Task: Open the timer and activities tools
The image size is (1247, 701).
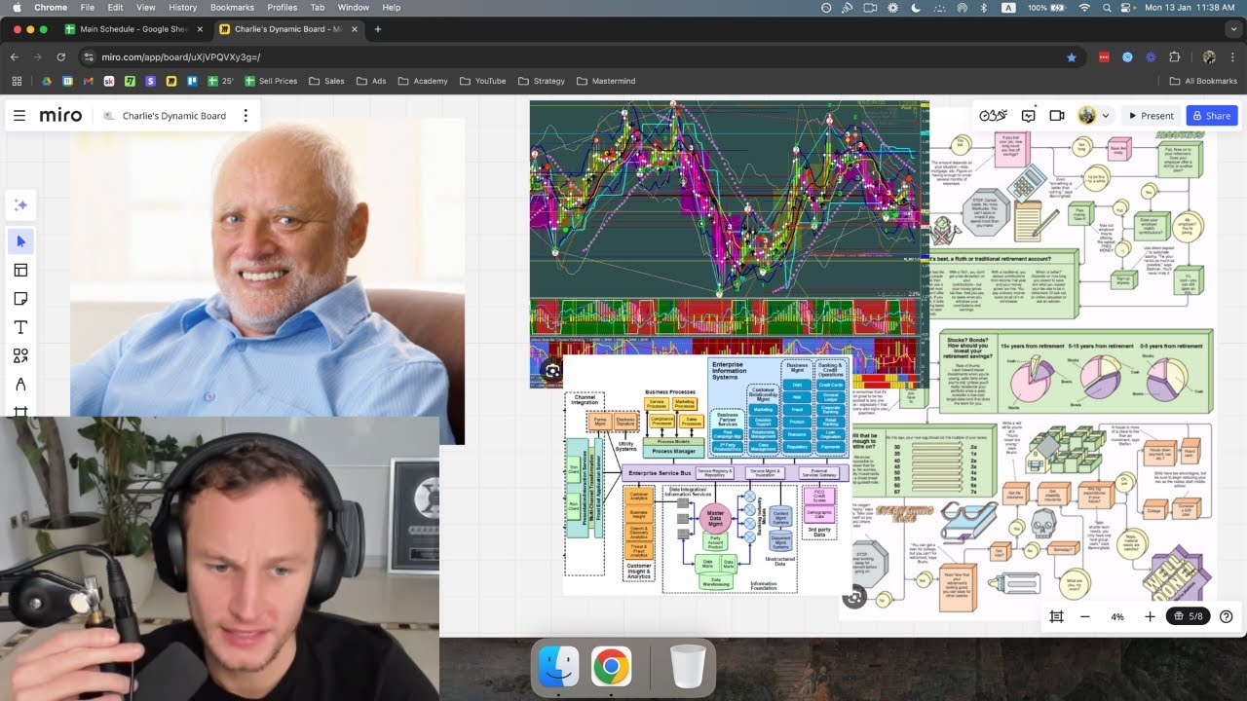Action: click(993, 115)
